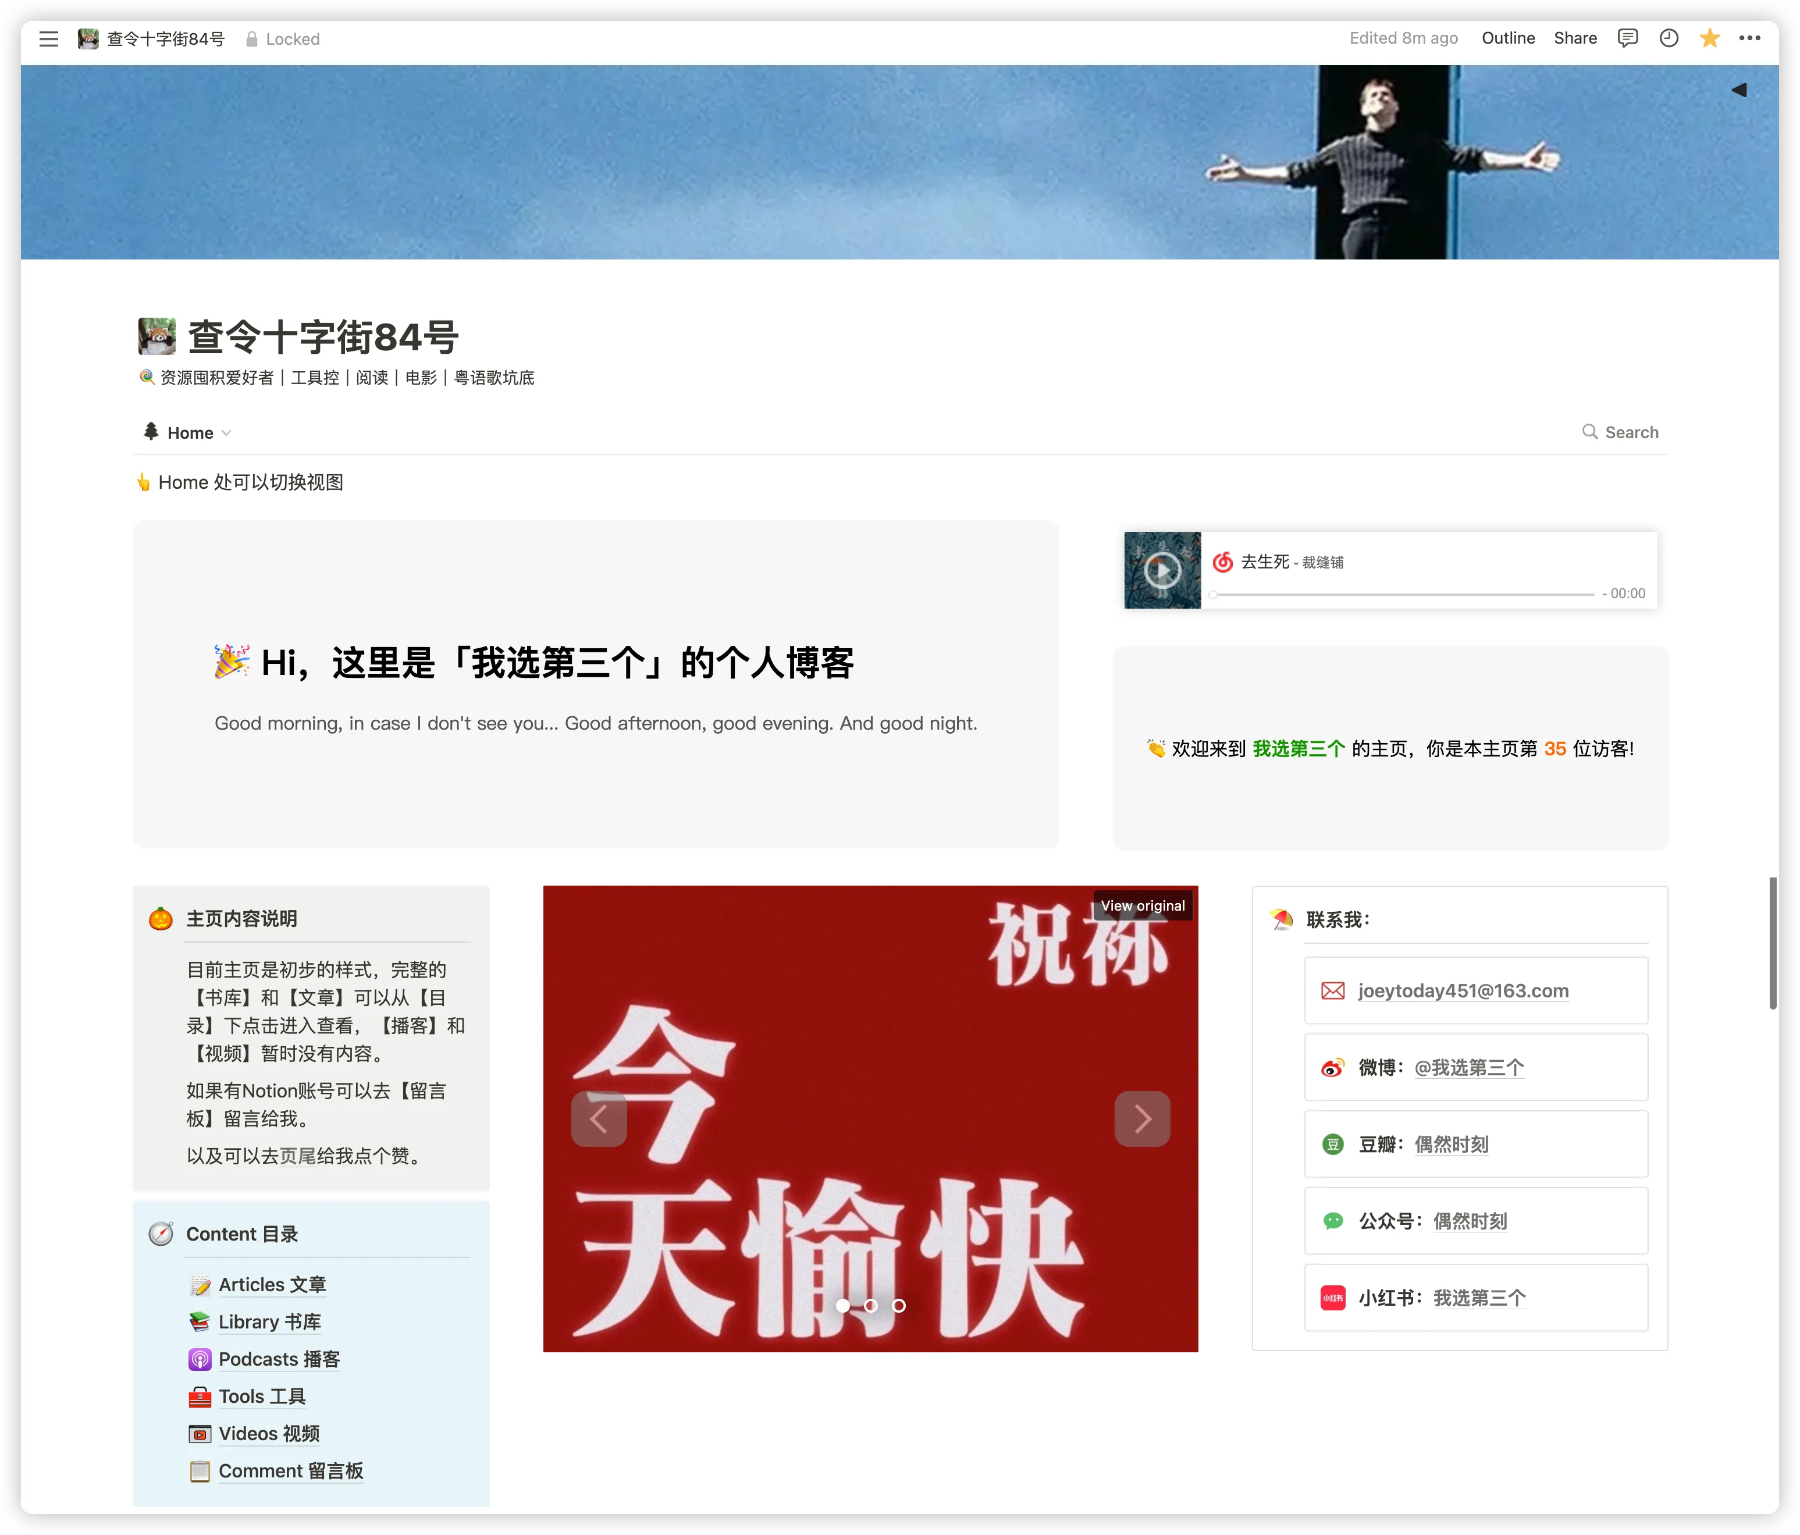The image size is (1800, 1535).
Task: Play the 去生死 song
Action: [x=1162, y=571]
